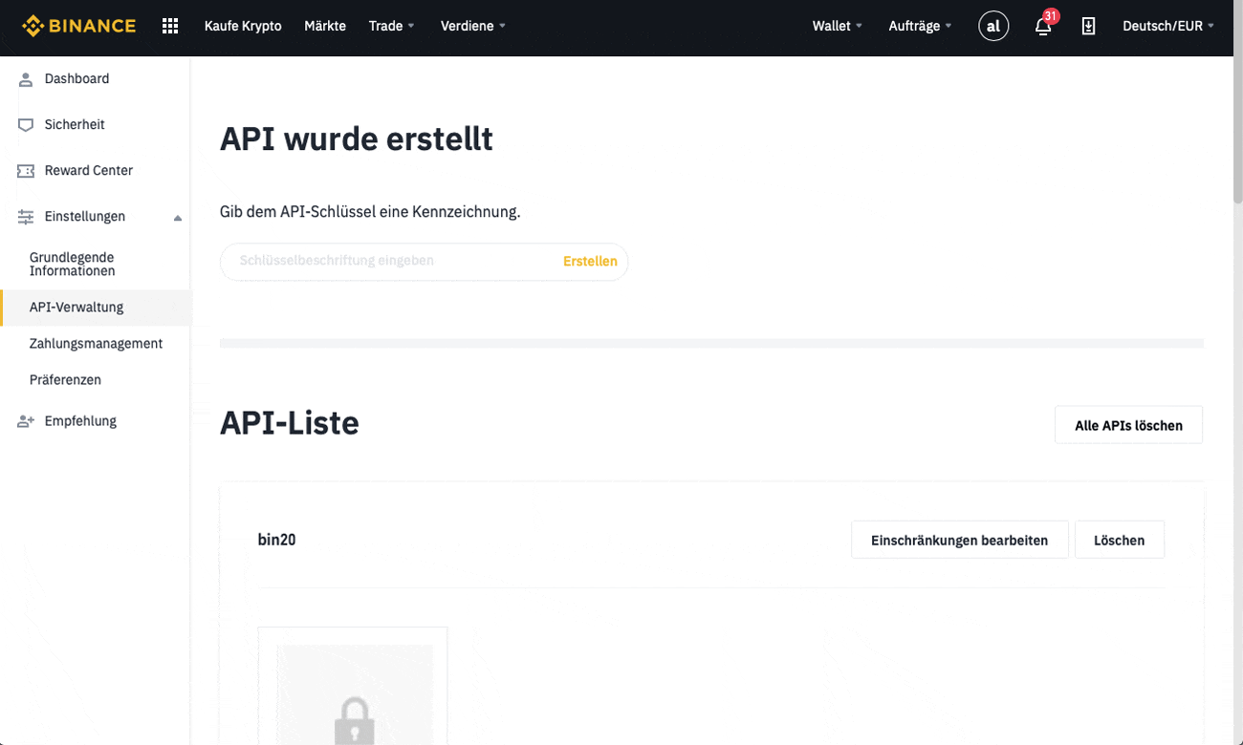
Task: Click the Erstellen button
Action: [x=590, y=261]
